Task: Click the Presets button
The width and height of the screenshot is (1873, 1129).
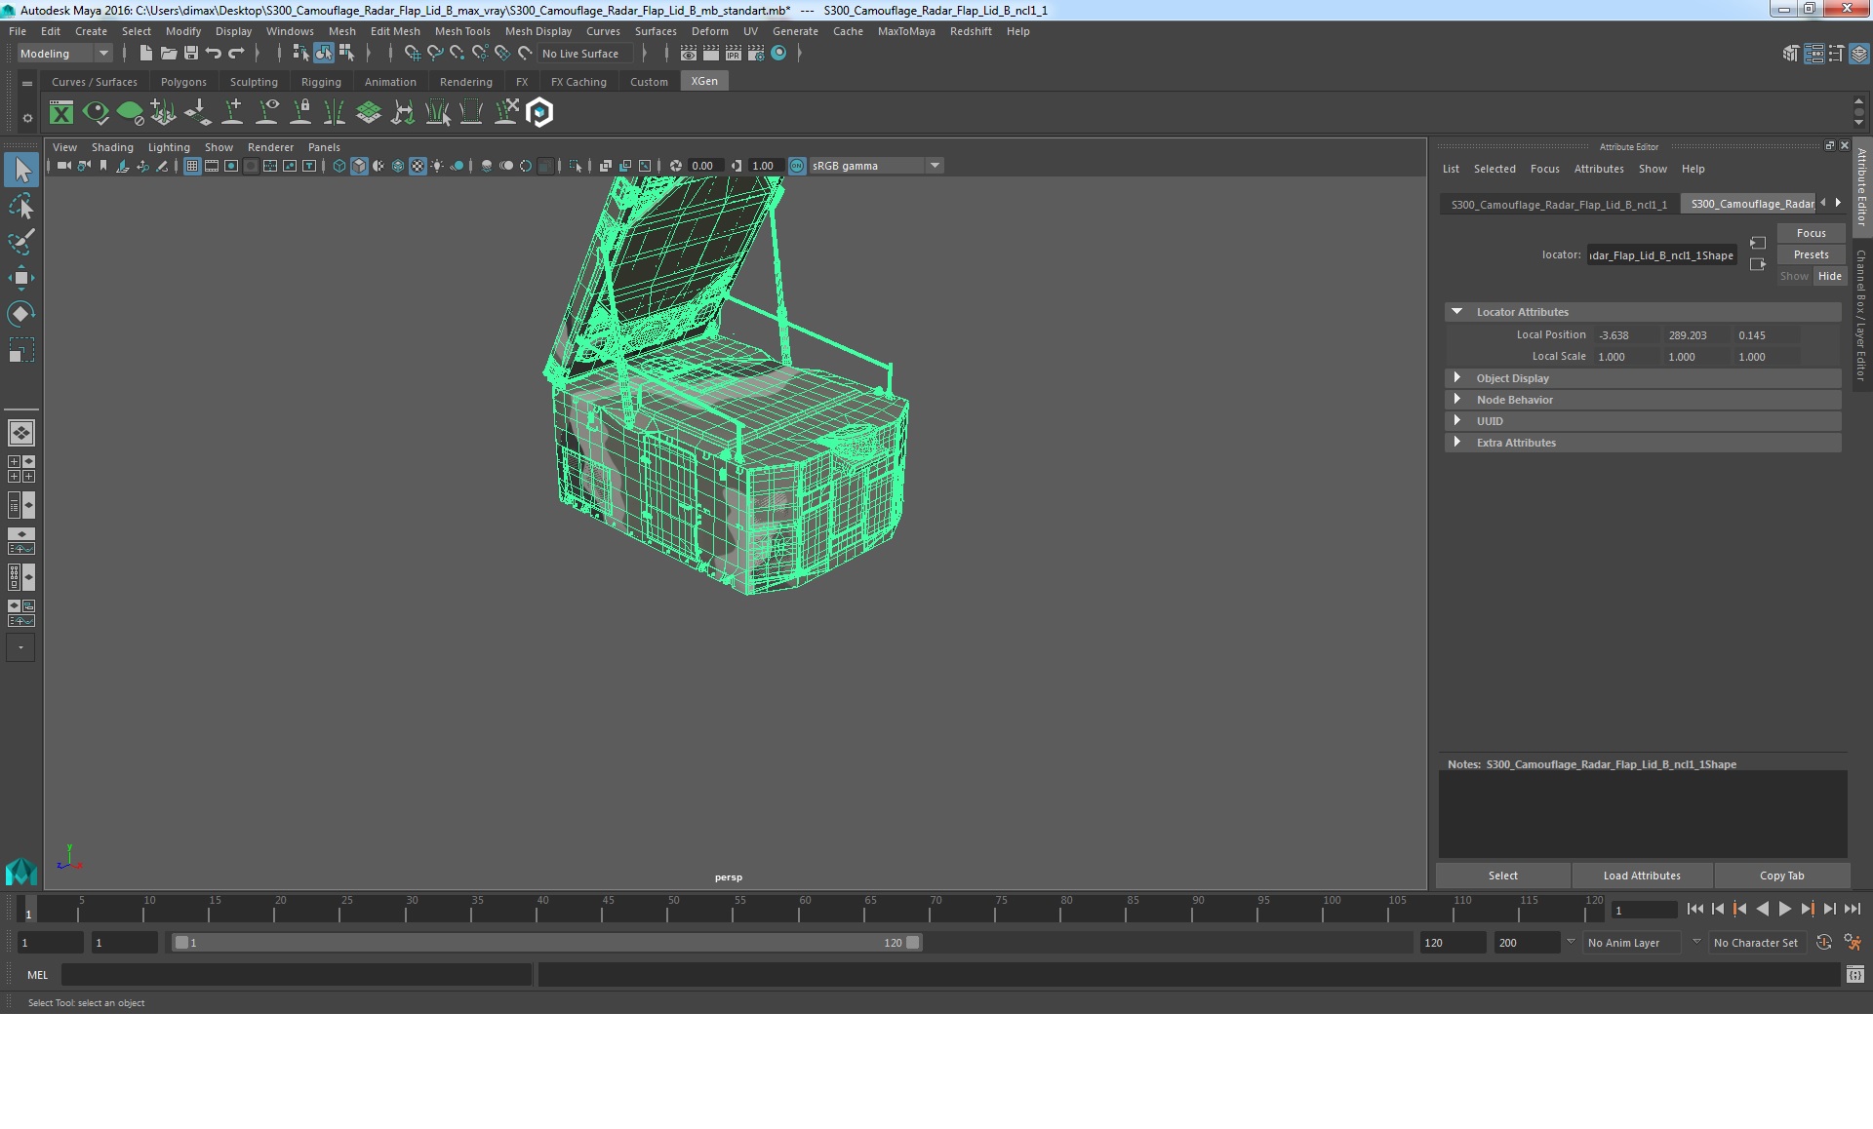Action: [1811, 254]
